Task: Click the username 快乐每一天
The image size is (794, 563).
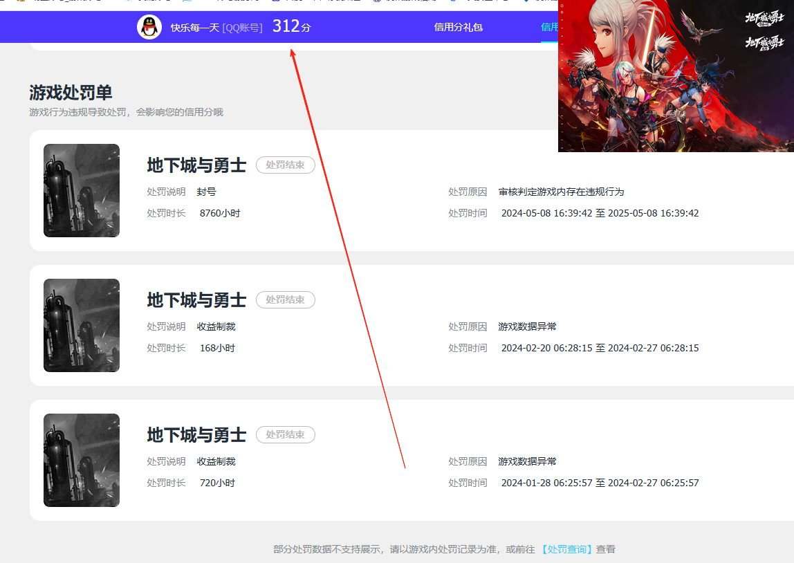Action: (x=194, y=28)
